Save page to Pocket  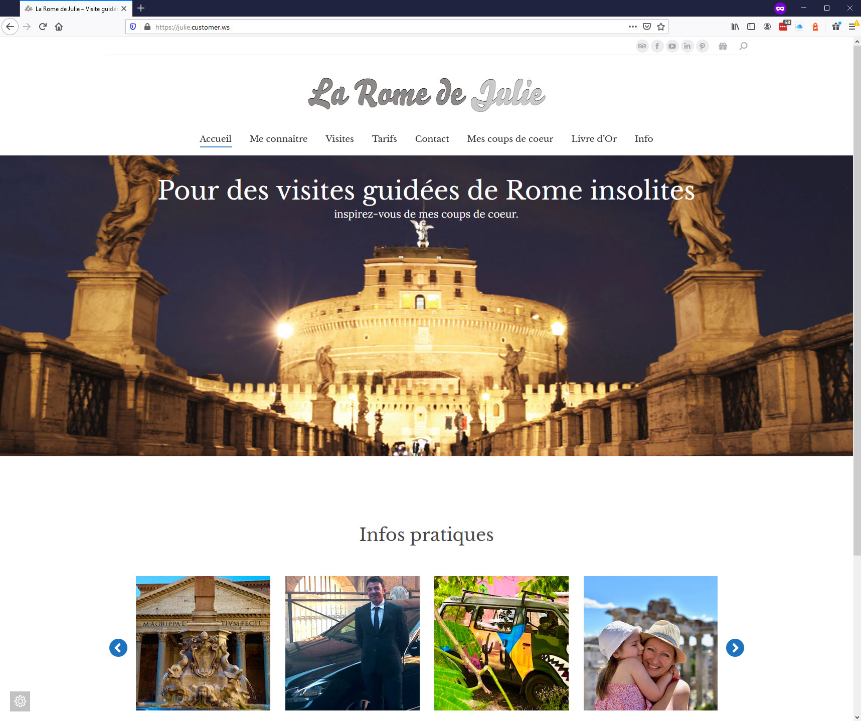(647, 27)
